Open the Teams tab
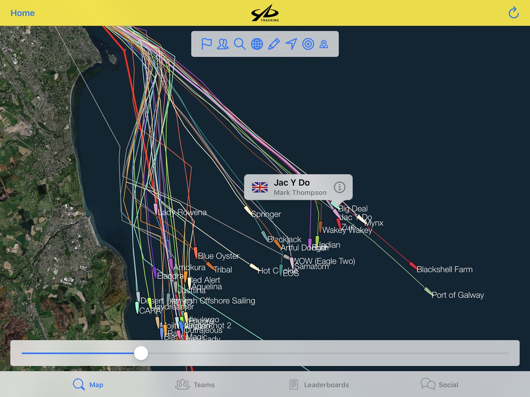Image resolution: width=530 pixels, height=397 pixels. point(195,384)
